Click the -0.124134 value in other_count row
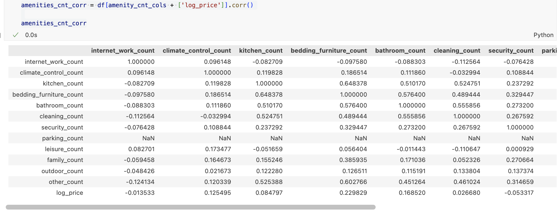560x218 pixels. coord(140,182)
